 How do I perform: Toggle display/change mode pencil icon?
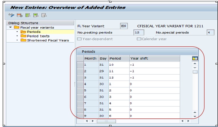click(x=11, y=15)
